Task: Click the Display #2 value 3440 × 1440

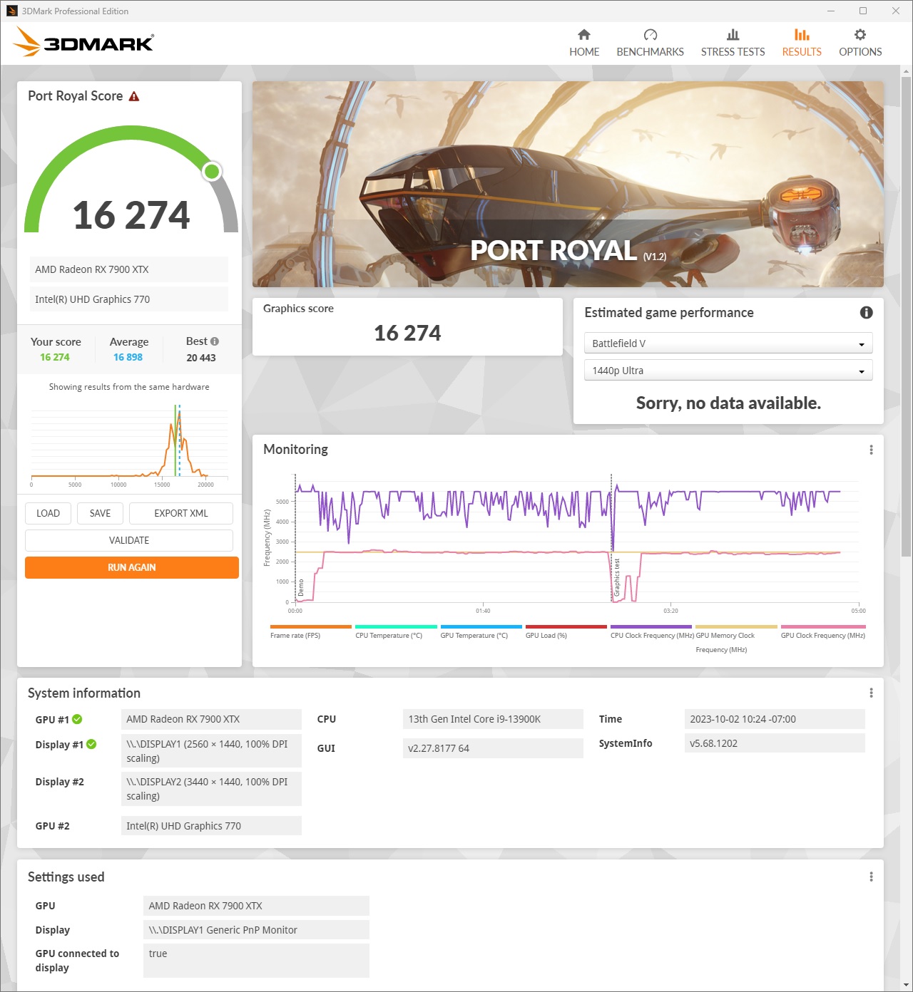Action: pyautogui.click(x=211, y=789)
